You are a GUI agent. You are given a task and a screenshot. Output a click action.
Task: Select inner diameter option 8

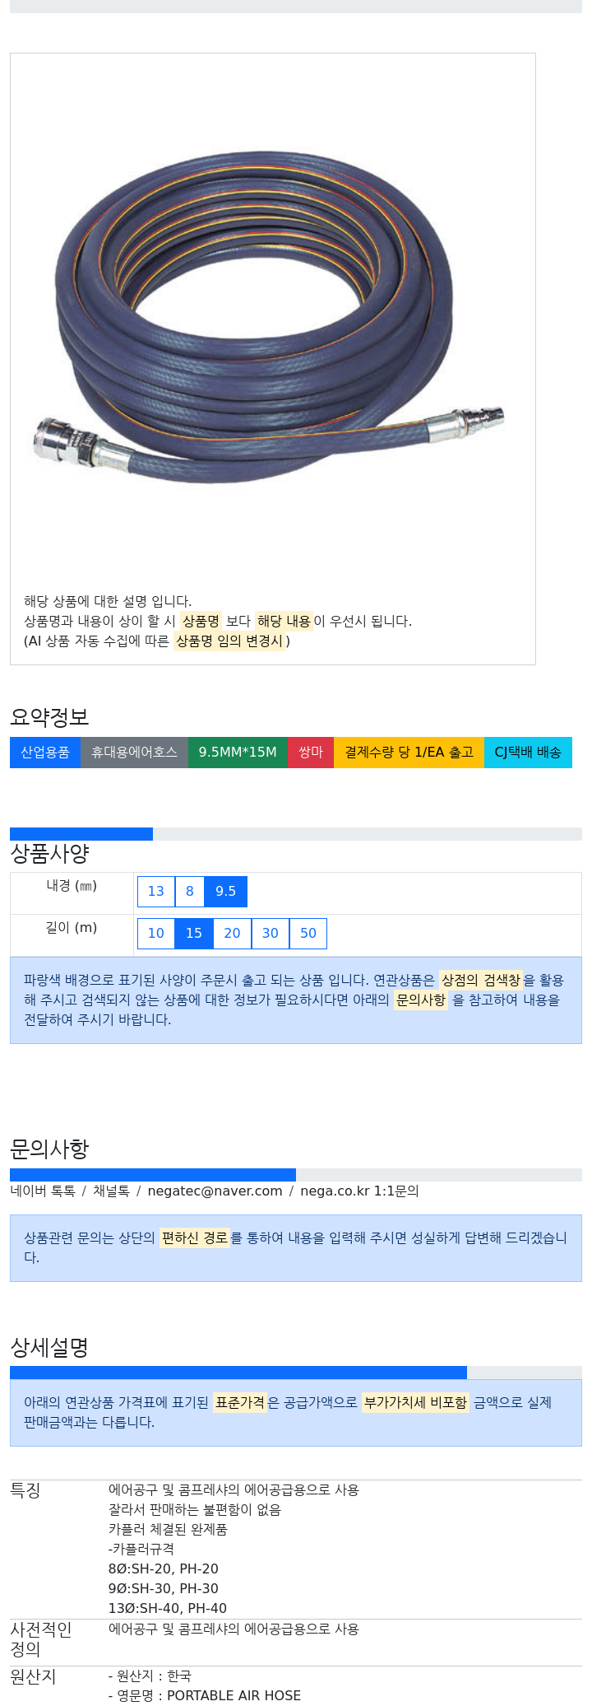(190, 891)
